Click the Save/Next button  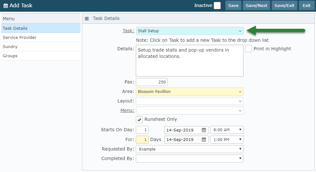point(256,5)
